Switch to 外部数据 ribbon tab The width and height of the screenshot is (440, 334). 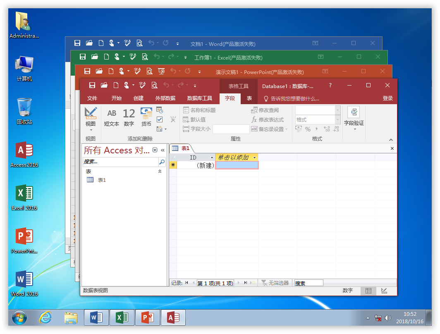pyautogui.click(x=165, y=98)
